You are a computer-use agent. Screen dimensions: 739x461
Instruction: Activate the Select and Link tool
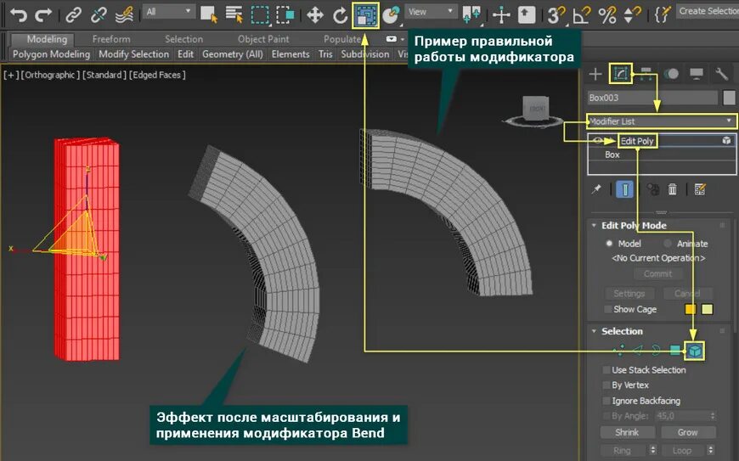pyautogui.click(x=74, y=15)
